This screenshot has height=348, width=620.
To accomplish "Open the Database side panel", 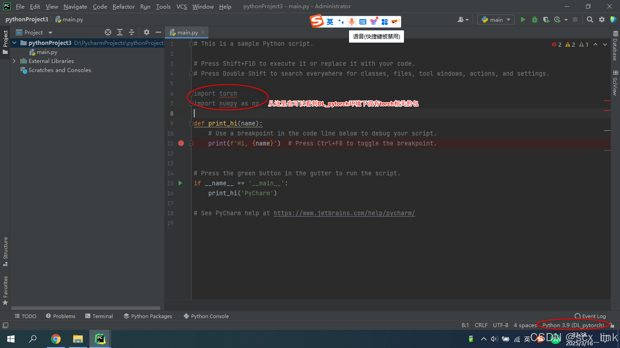I will [x=615, y=45].
